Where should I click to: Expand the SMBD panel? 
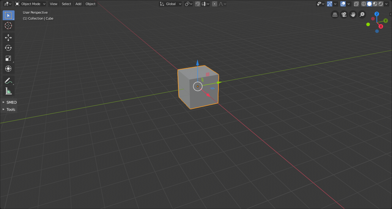(x=9, y=102)
